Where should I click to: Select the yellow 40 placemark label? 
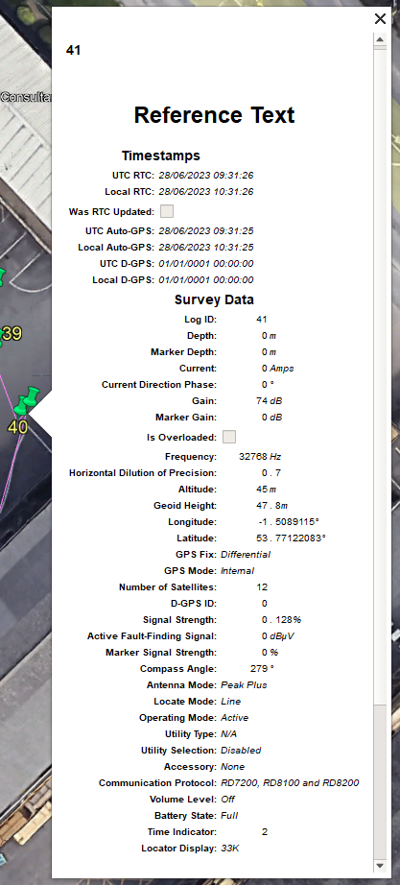click(x=17, y=427)
